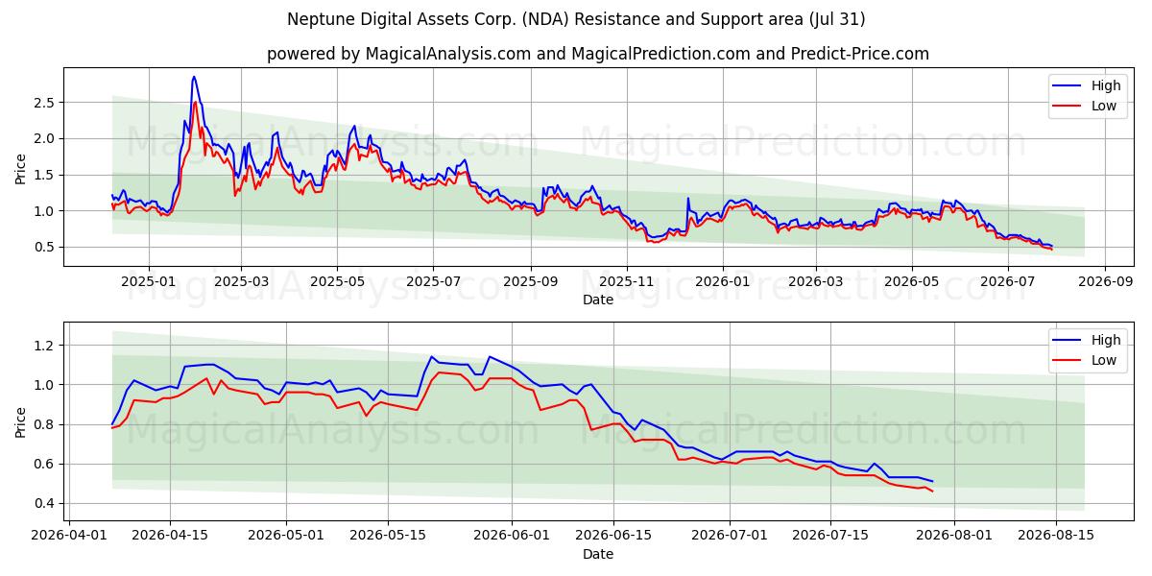Click the '0.4' price tick on bottom chart

pyautogui.click(x=46, y=504)
